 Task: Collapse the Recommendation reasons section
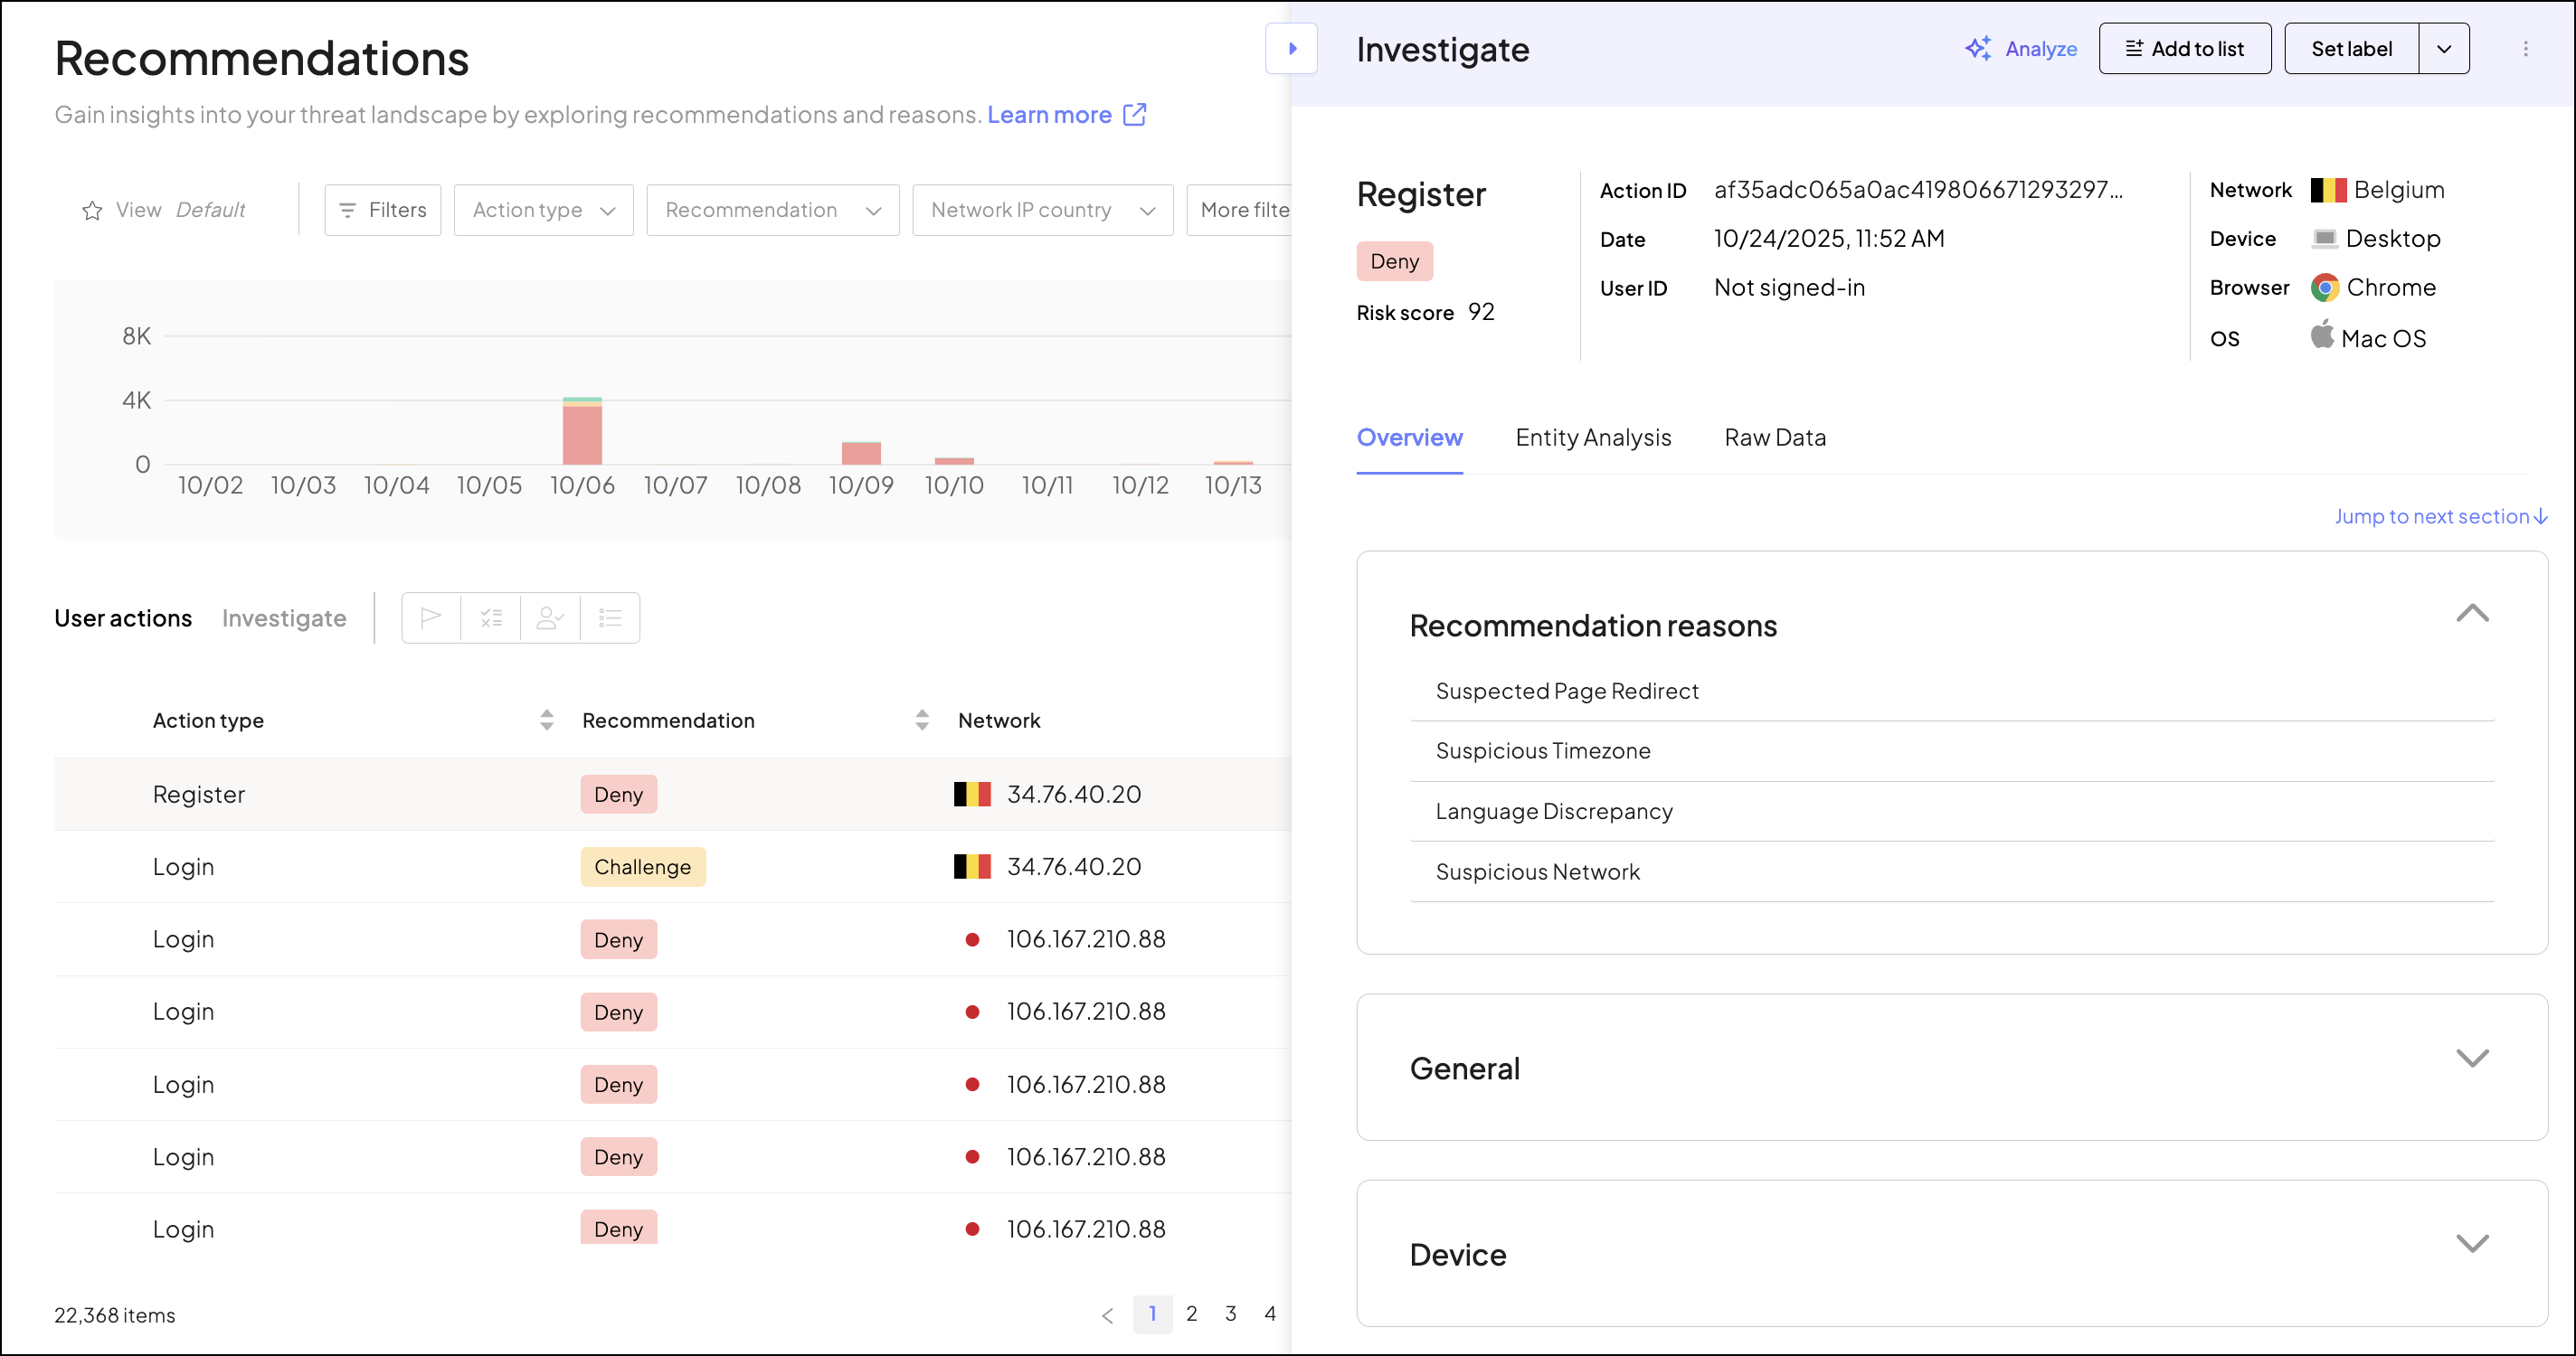point(2471,614)
